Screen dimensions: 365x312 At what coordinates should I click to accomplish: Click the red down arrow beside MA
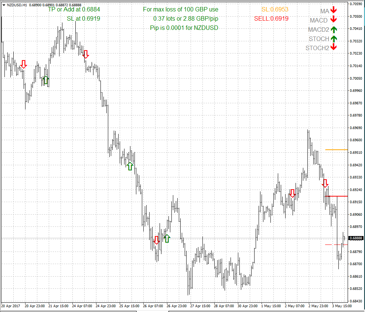(x=334, y=11)
